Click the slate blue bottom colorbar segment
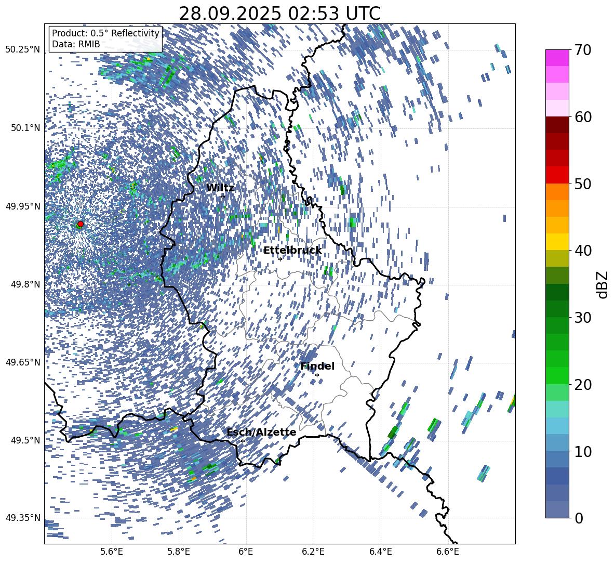615x562 pixels. click(557, 509)
